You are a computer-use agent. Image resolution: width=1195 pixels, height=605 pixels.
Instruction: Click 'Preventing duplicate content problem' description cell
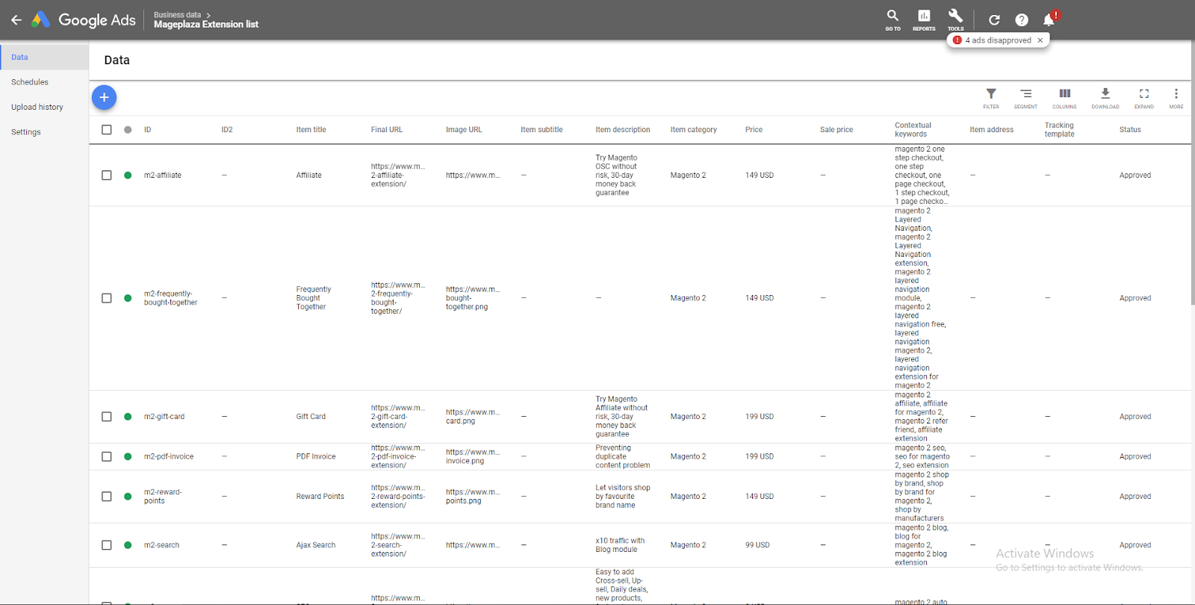[x=623, y=456]
